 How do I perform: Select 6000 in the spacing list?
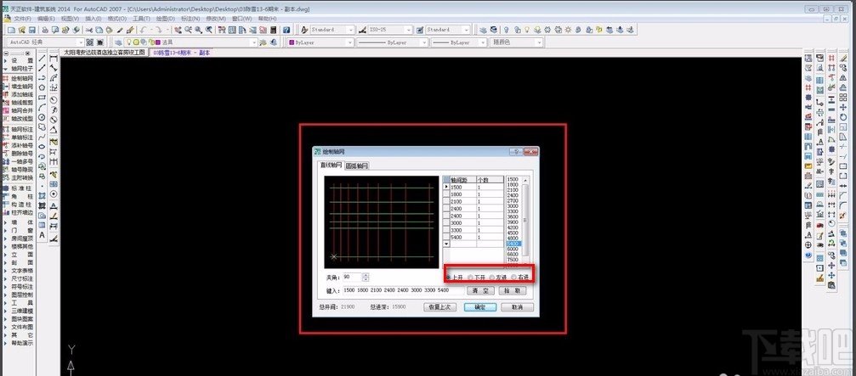tap(513, 249)
